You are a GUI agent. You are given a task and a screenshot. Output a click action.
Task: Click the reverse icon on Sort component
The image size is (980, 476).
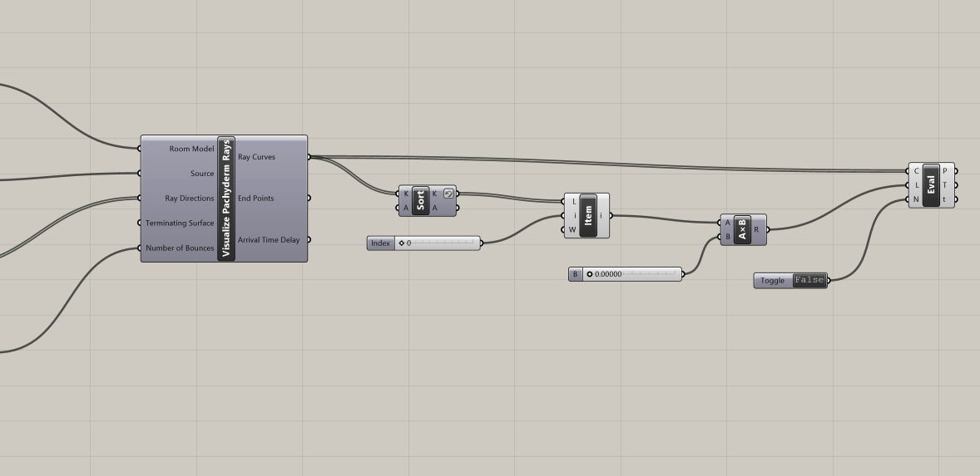click(x=448, y=194)
